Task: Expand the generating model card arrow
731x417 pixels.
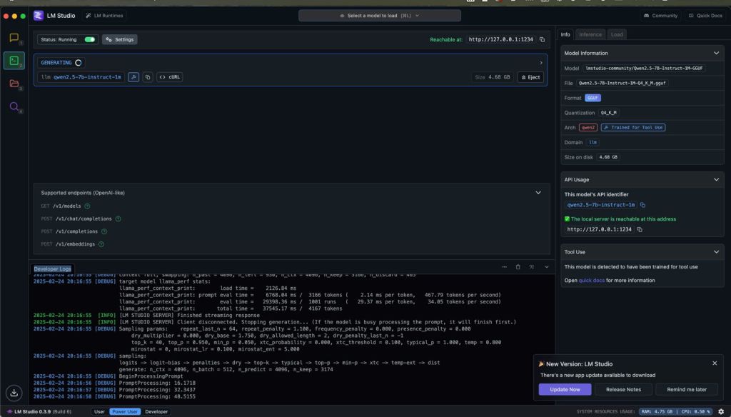Action: 541,63
